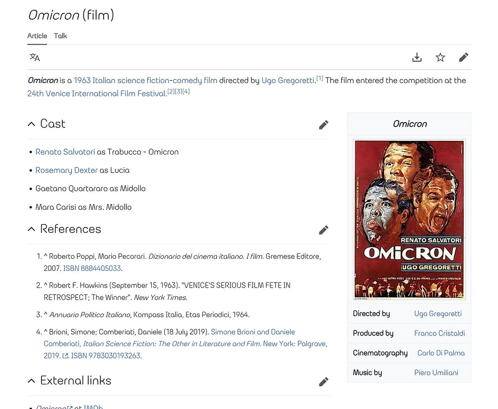This screenshot has width=498, height=409.
Task: Click citation footnote [1]
Action: coord(319,78)
